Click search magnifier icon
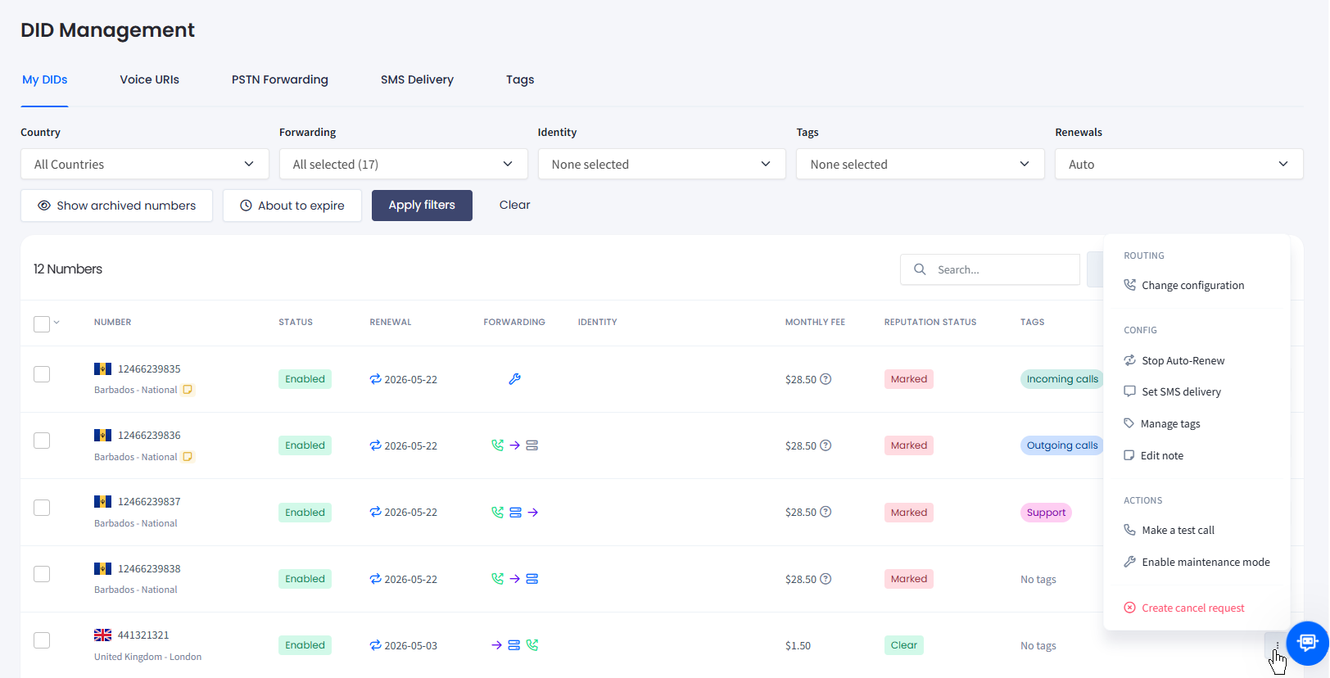Image resolution: width=1330 pixels, height=678 pixels. 920,269
